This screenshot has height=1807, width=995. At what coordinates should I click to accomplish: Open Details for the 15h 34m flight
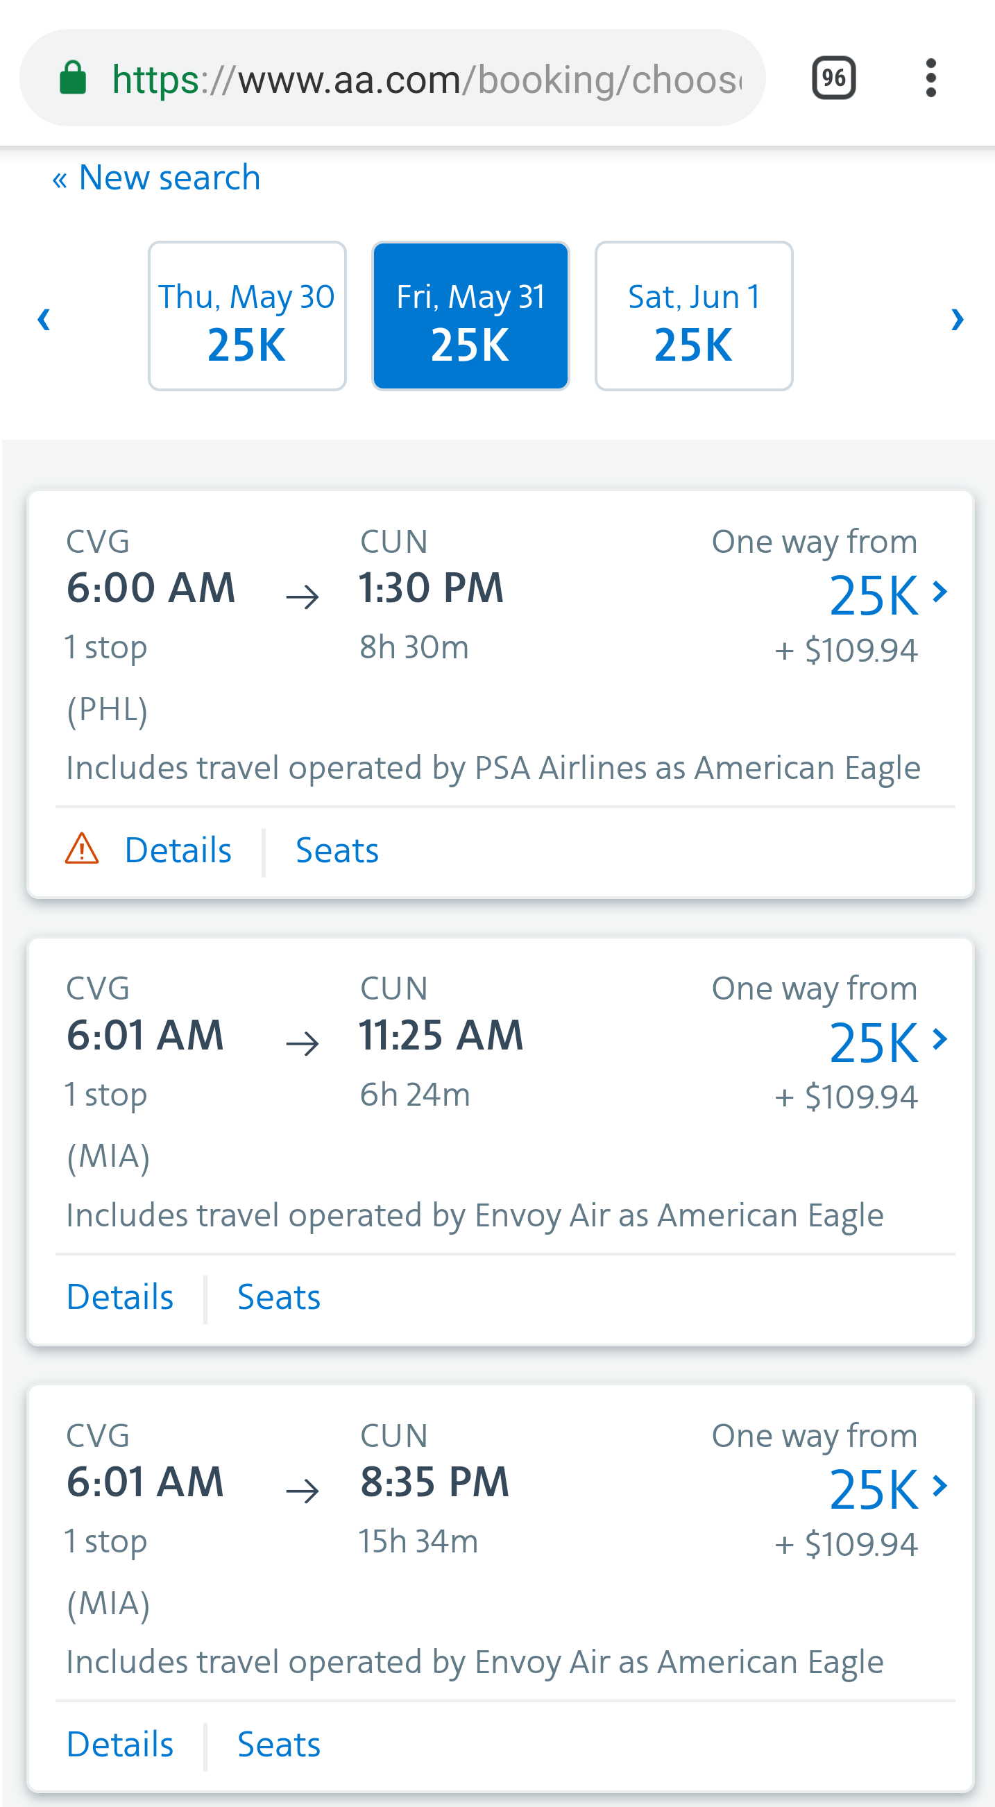click(x=120, y=1745)
